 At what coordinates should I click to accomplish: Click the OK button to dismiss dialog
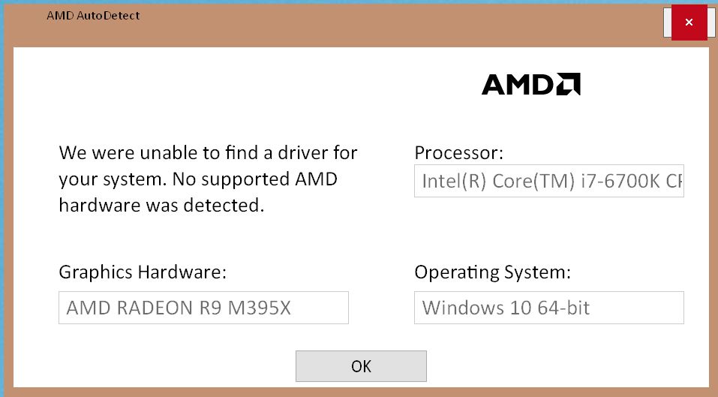(361, 366)
